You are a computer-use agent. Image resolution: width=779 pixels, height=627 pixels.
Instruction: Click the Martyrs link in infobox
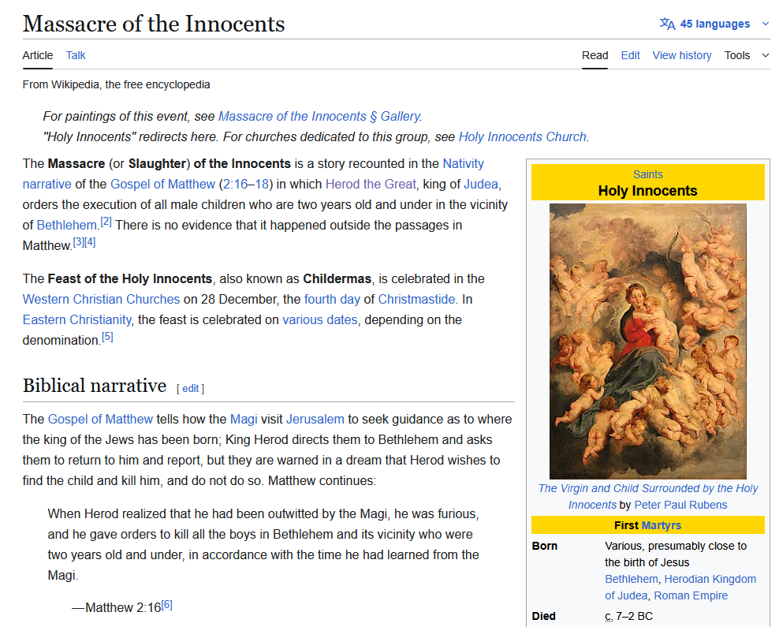click(x=662, y=525)
